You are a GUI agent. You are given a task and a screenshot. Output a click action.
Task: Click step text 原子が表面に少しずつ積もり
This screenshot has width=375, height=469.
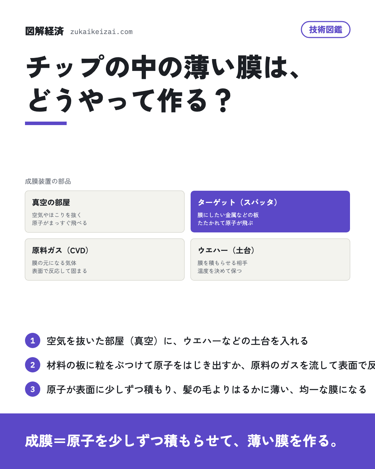pos(207,389)
